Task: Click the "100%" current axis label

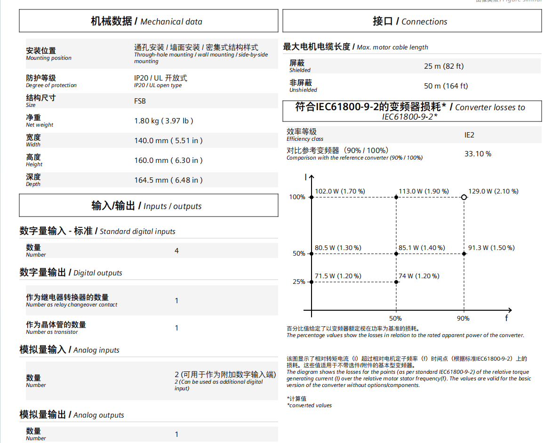Action: click(x=297, y=197)
